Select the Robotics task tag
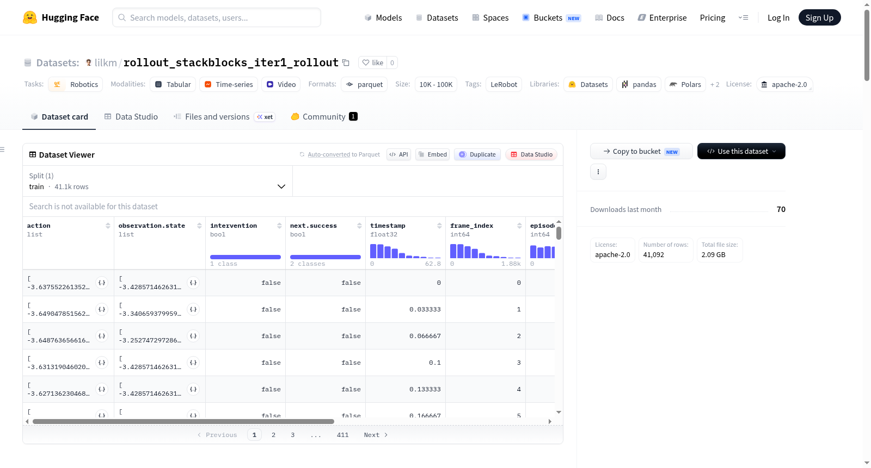Image resolution: width=871 pixels, height=468 pixels. pyautogui.click(x=76, y=84)
